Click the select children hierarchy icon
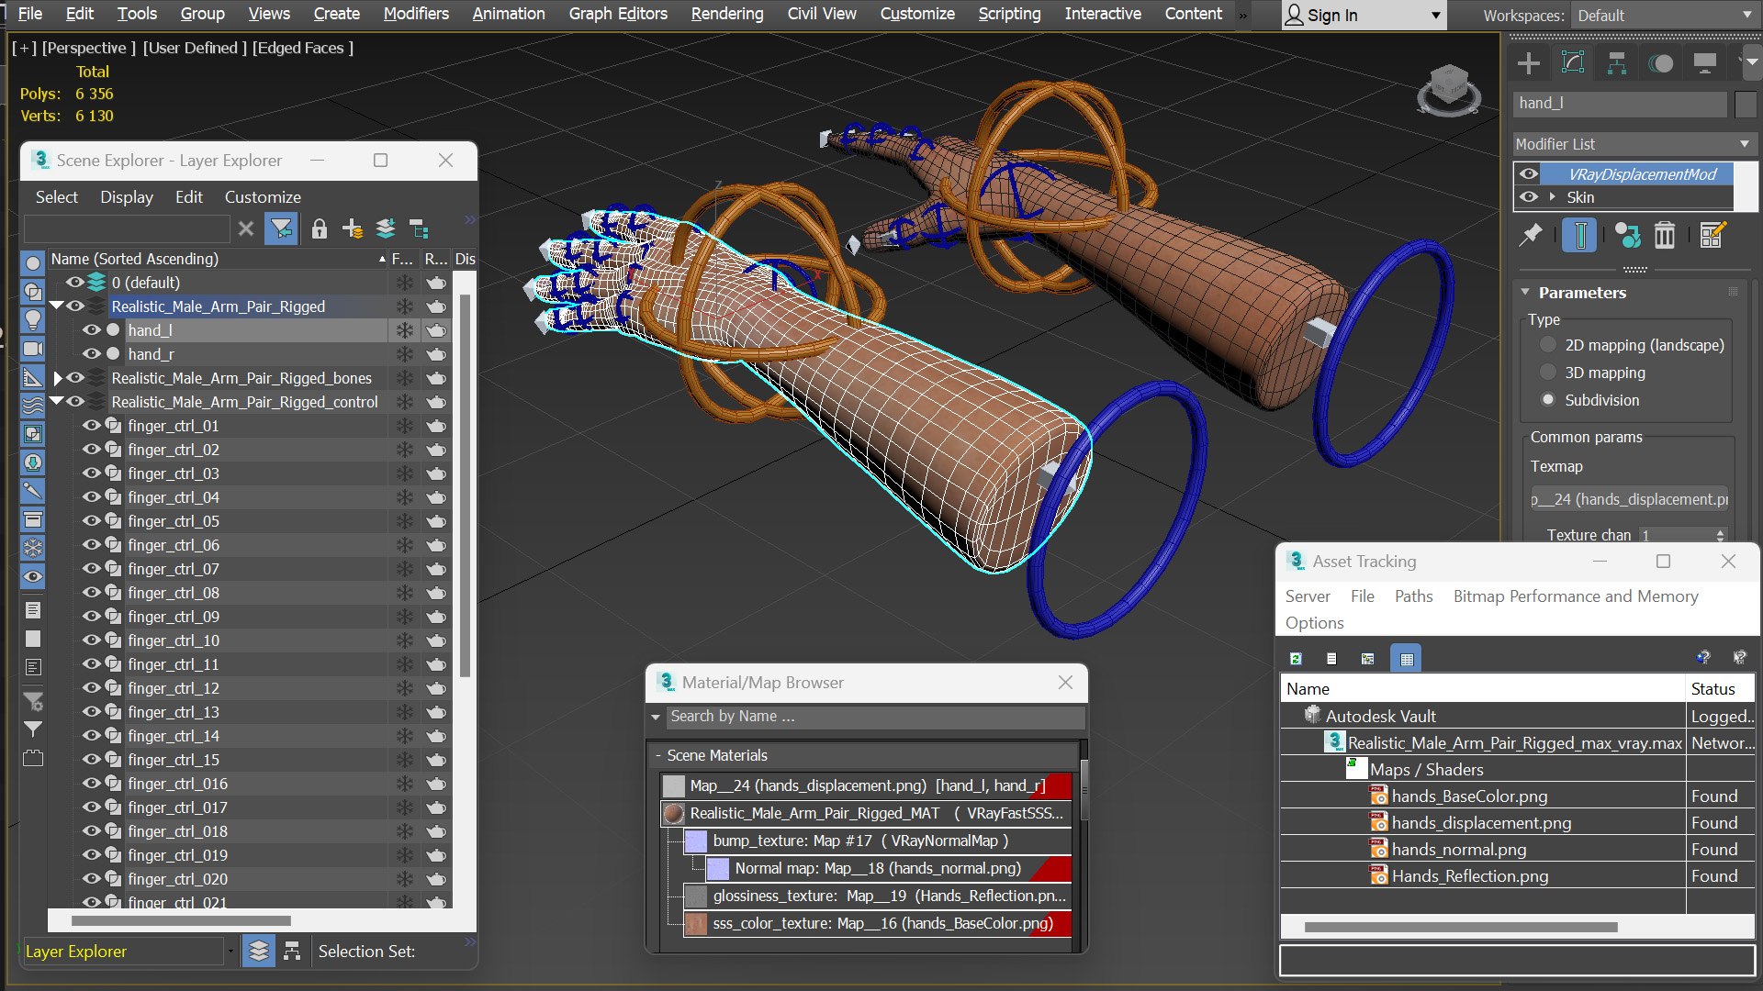Viewport: 1763px width, 991px height. pyautogui.click(x=419, y=228)
